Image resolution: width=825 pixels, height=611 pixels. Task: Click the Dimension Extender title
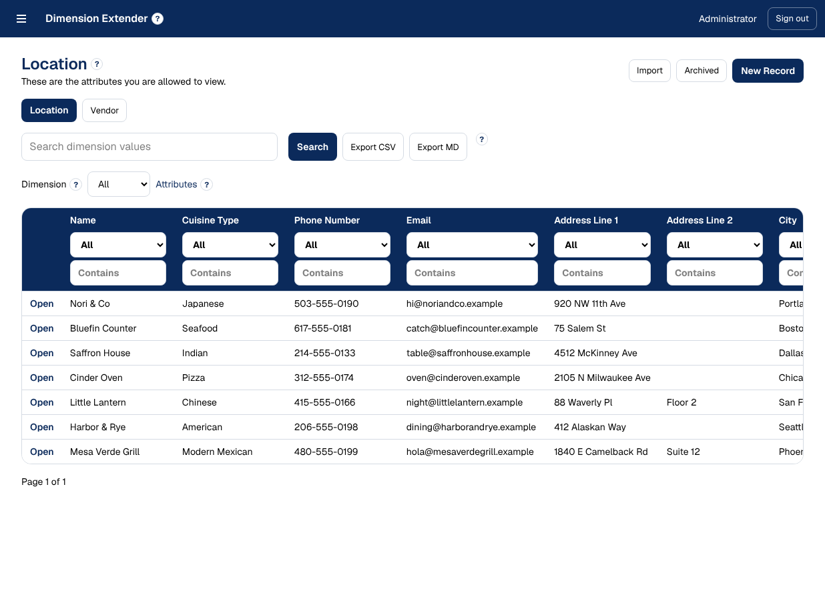pos(96,19)
